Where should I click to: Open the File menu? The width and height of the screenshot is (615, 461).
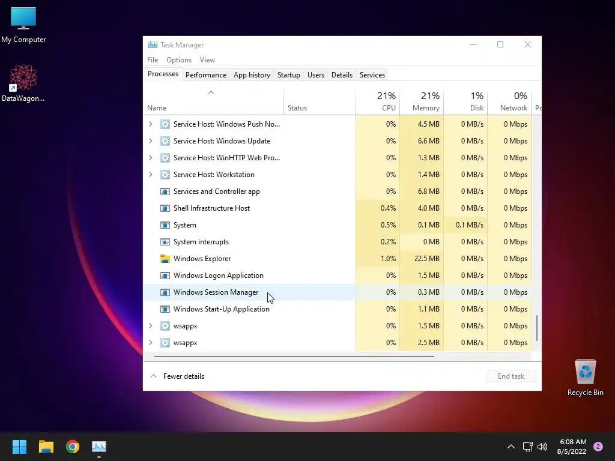click(x=153, y=60)
